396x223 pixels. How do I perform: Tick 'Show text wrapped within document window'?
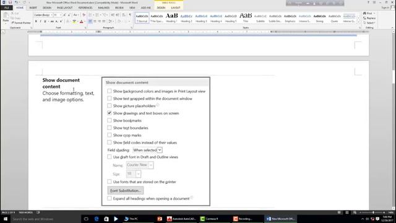pyautogui.click(x=110, y=98)
